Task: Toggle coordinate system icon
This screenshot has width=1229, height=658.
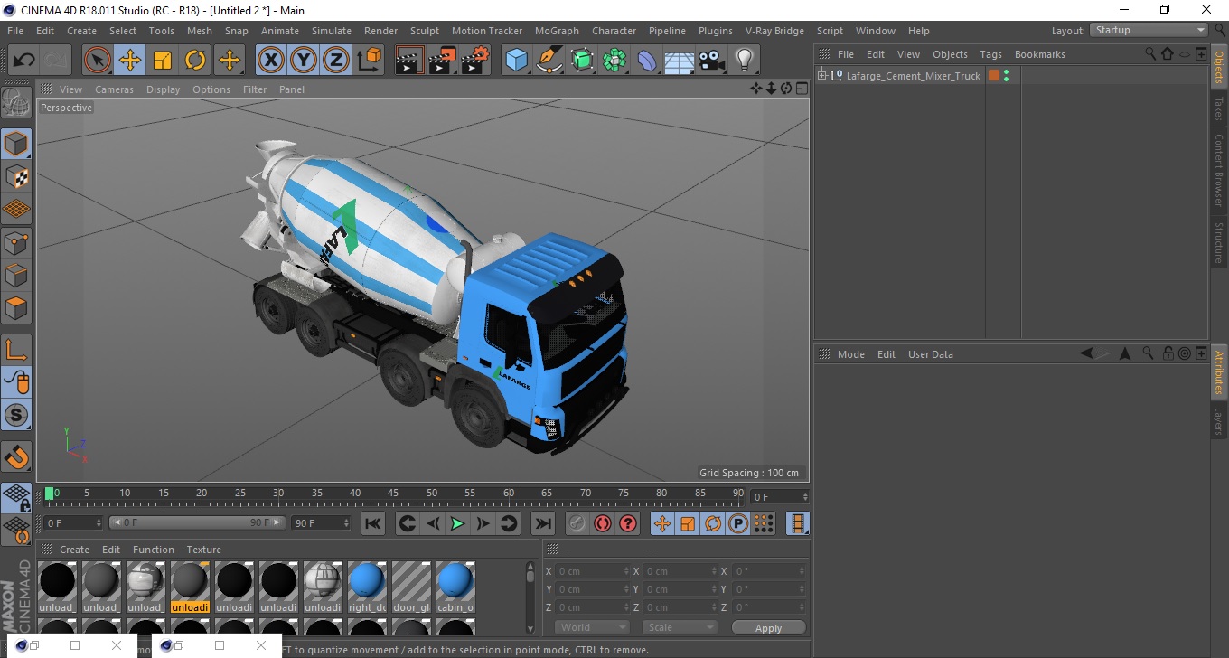Action: click(369, 61)
